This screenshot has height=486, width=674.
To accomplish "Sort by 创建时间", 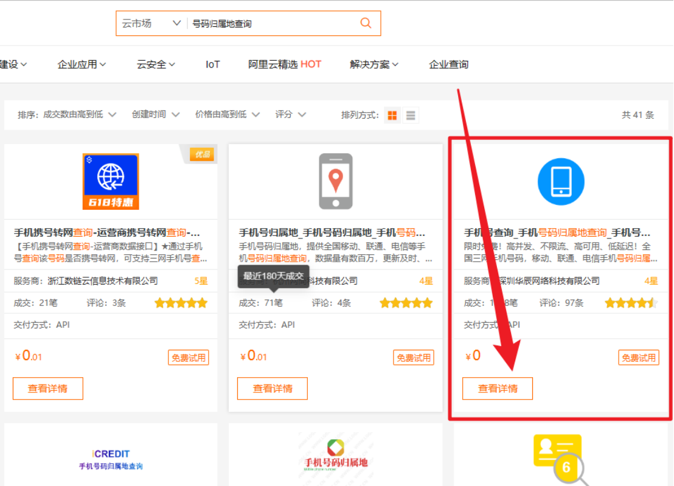I will [156, 115].
